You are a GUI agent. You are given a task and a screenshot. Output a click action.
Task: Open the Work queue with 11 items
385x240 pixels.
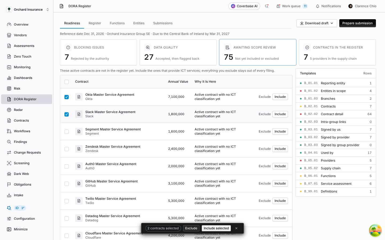pos(292,6)
